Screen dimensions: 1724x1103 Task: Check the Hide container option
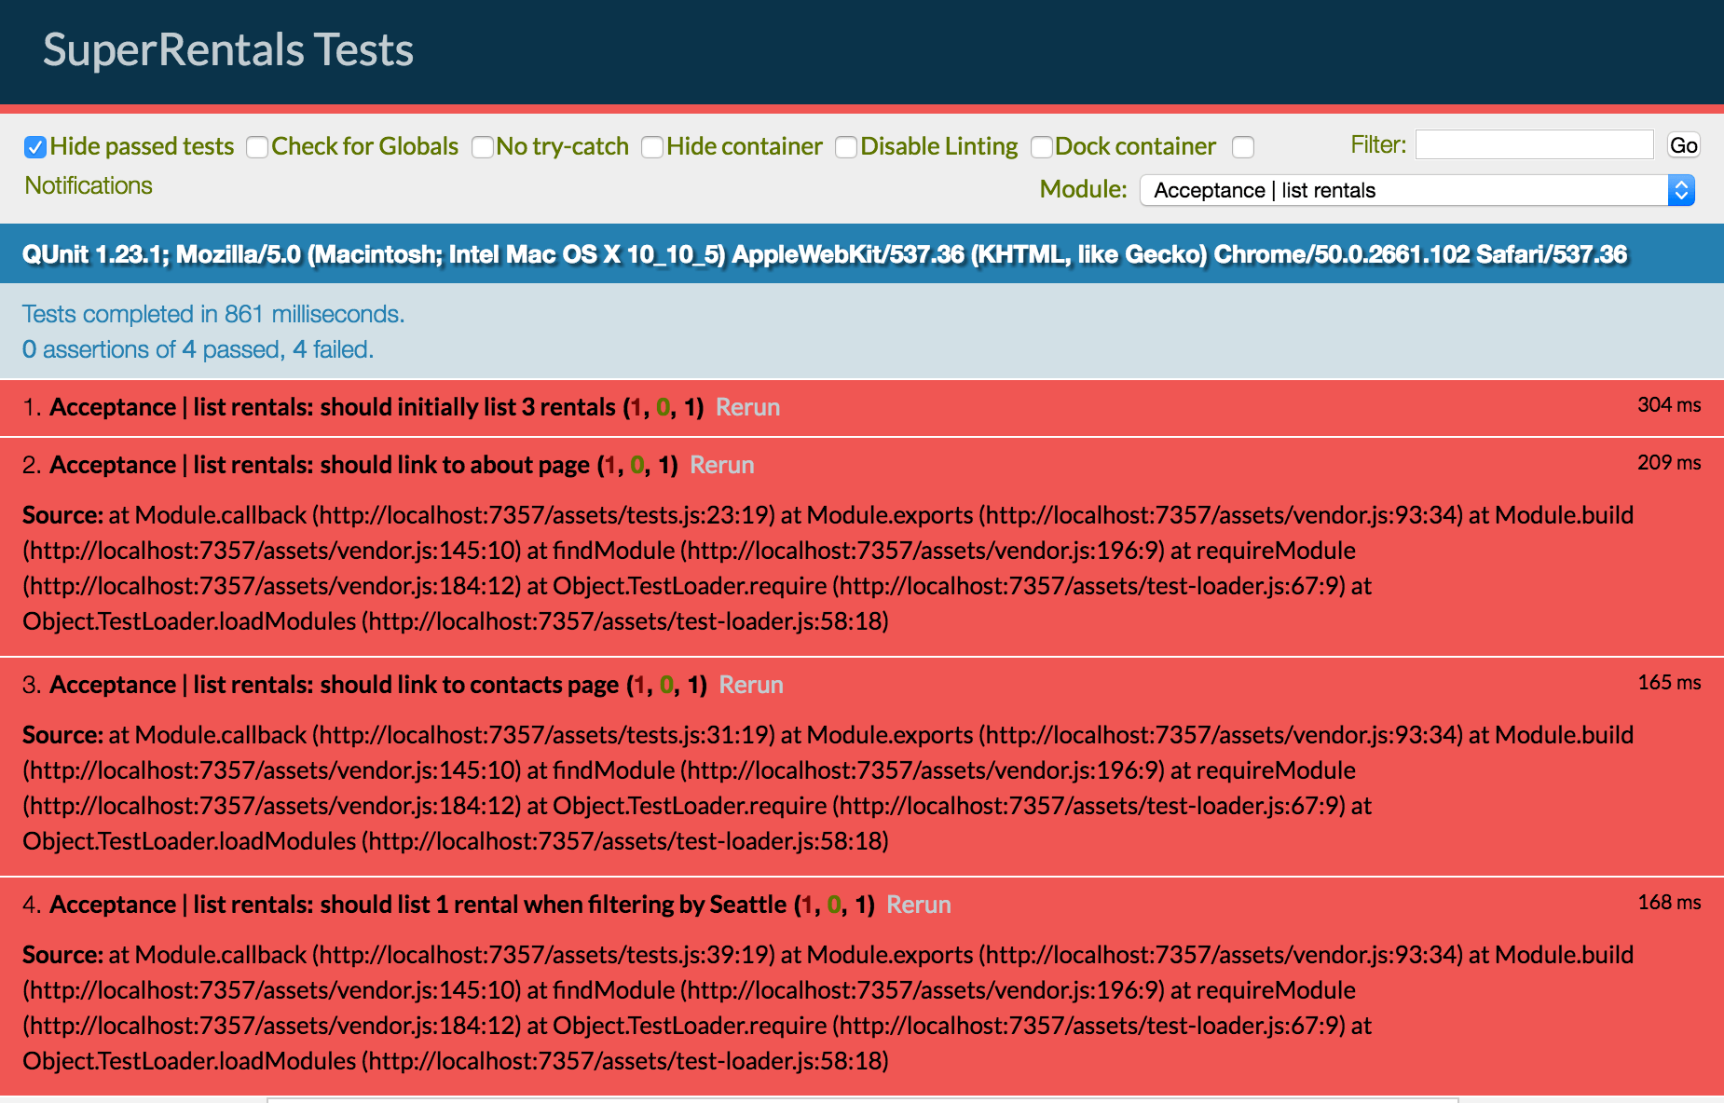tap(652, 147)
